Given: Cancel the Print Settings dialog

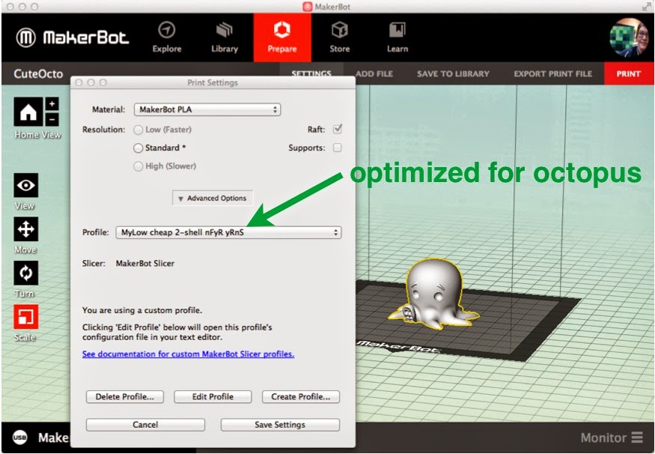Looking at the screenshot, I should point(145,425).
